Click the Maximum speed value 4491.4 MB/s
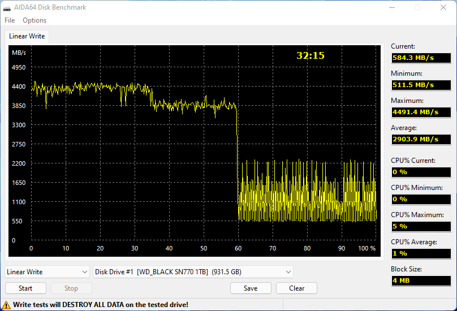The width and height of the screenshot is (457, 311). 421,112
